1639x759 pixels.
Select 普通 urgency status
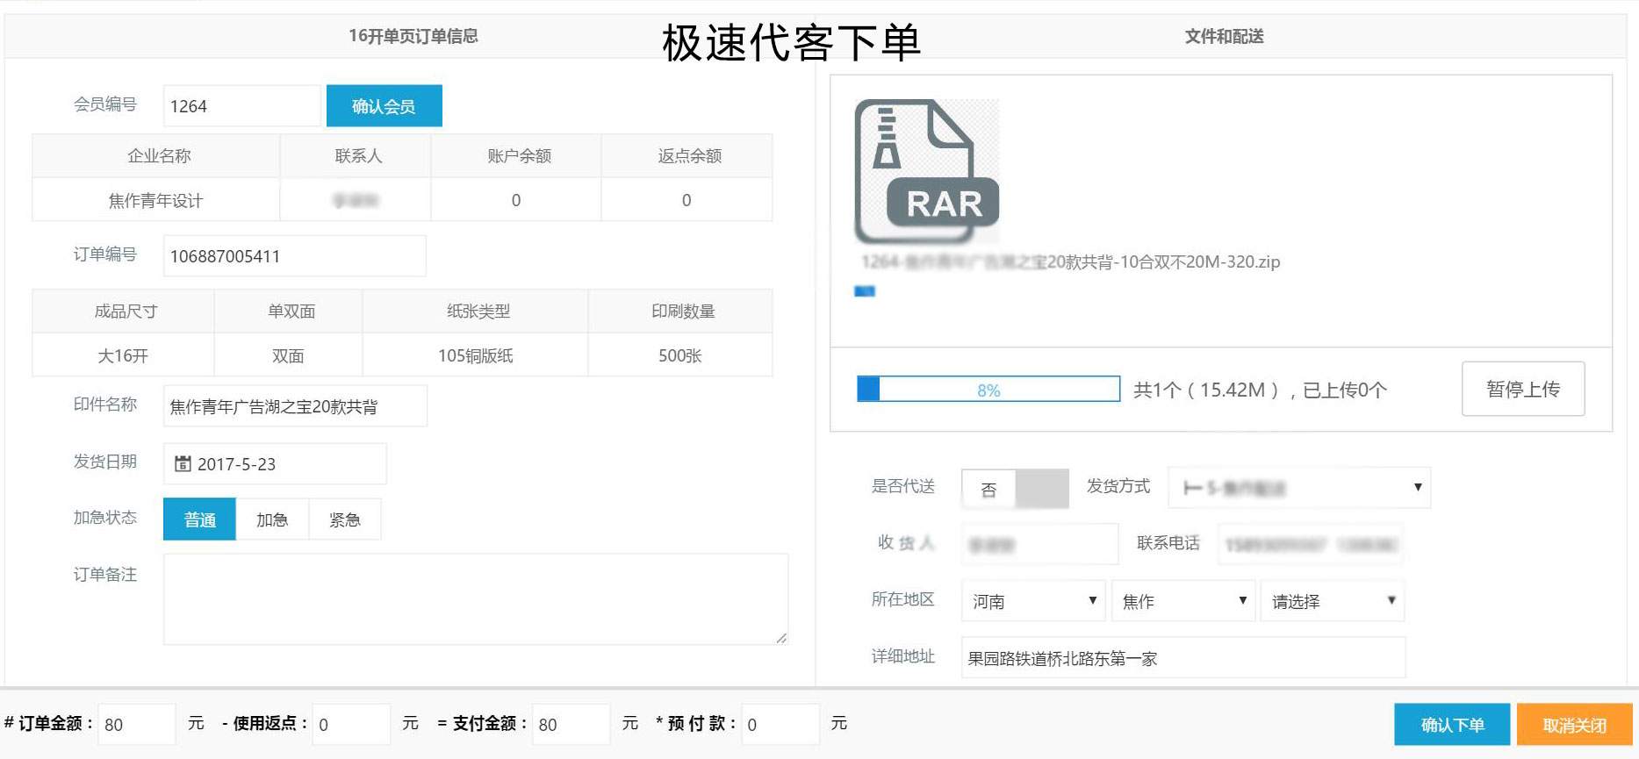199,519
